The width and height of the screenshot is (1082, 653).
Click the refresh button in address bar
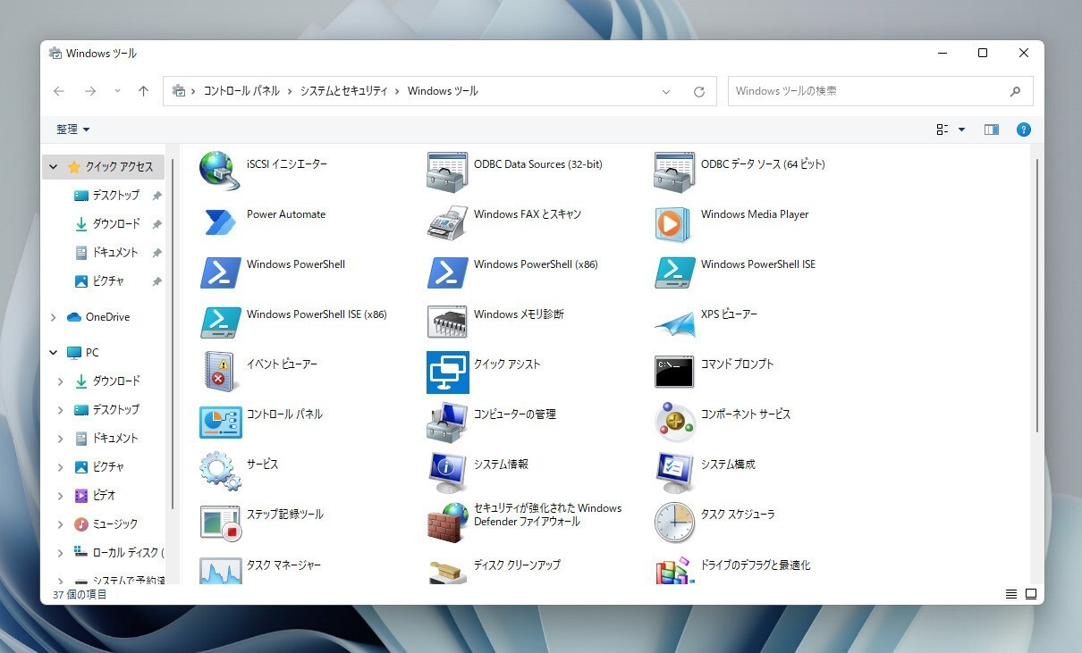click(699, 91)
